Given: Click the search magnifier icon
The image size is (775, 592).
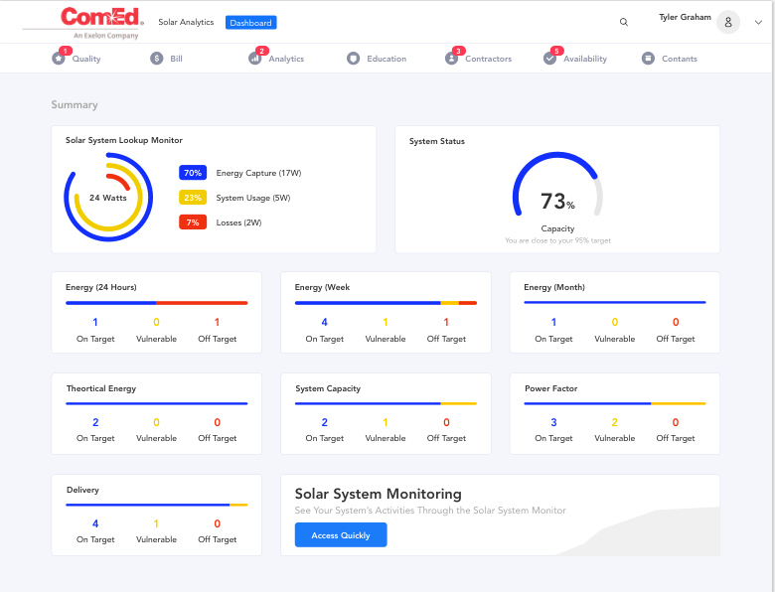Looking at the screenshot, I should pyautogui.click(x=624, y=22).
